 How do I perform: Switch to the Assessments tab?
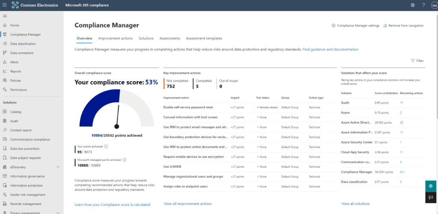[170, 38]
